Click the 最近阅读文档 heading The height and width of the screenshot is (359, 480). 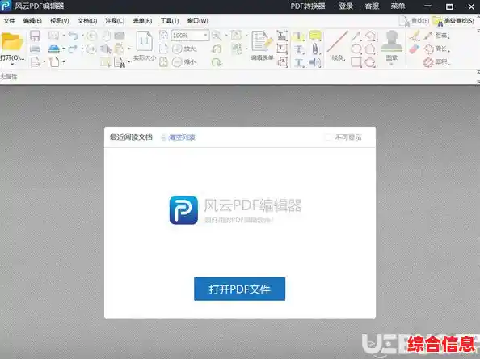pos(131,137)
